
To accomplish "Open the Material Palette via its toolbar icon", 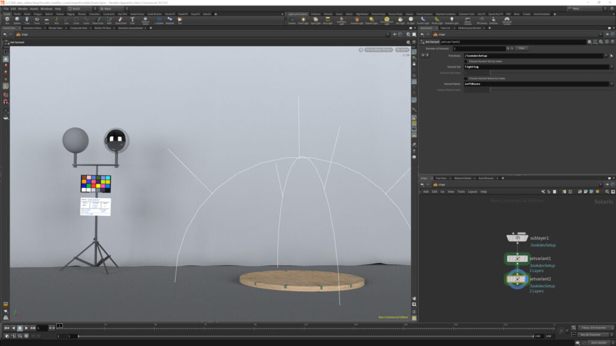I will (x=464, y=178).
